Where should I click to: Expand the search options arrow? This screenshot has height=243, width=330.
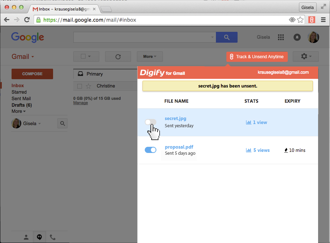click(212, 37)
